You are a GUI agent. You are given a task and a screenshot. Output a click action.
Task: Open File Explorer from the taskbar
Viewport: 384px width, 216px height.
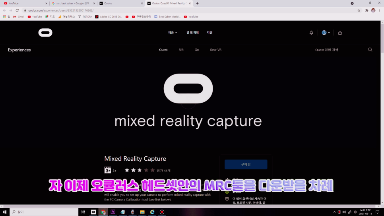142,212
